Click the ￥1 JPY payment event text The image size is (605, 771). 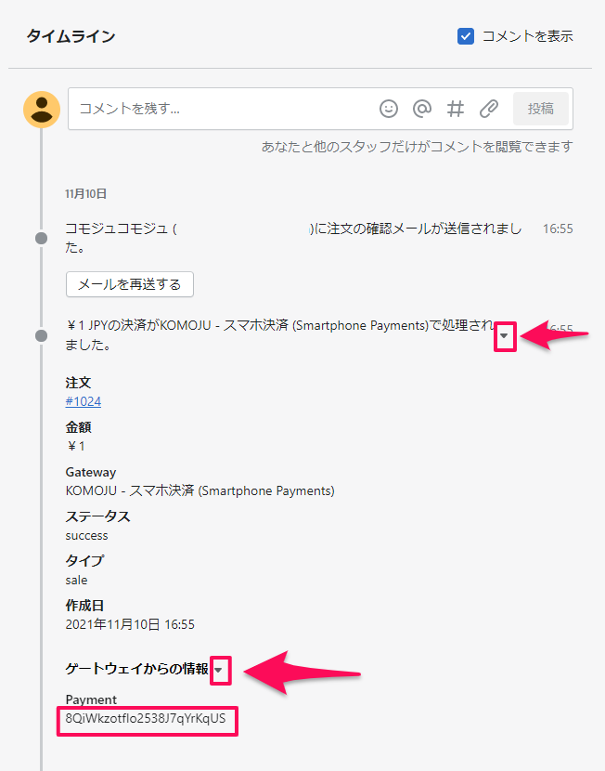pyautogui.click(x=278, y=334)
